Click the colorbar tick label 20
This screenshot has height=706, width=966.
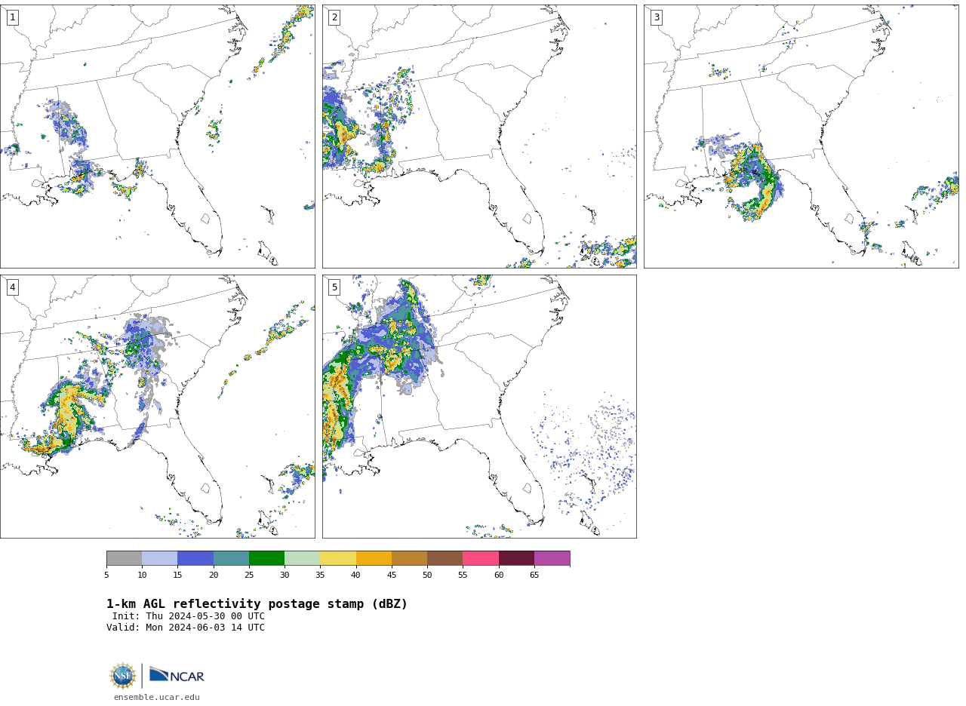(x=214, y=576)
